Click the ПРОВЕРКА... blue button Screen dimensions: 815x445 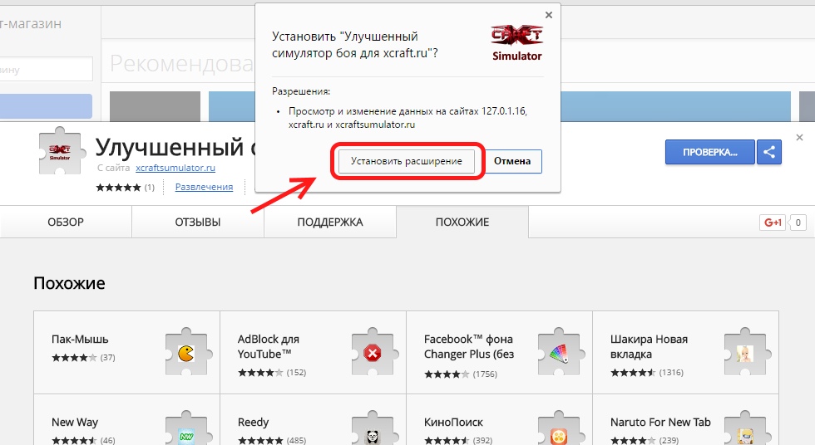709,152
